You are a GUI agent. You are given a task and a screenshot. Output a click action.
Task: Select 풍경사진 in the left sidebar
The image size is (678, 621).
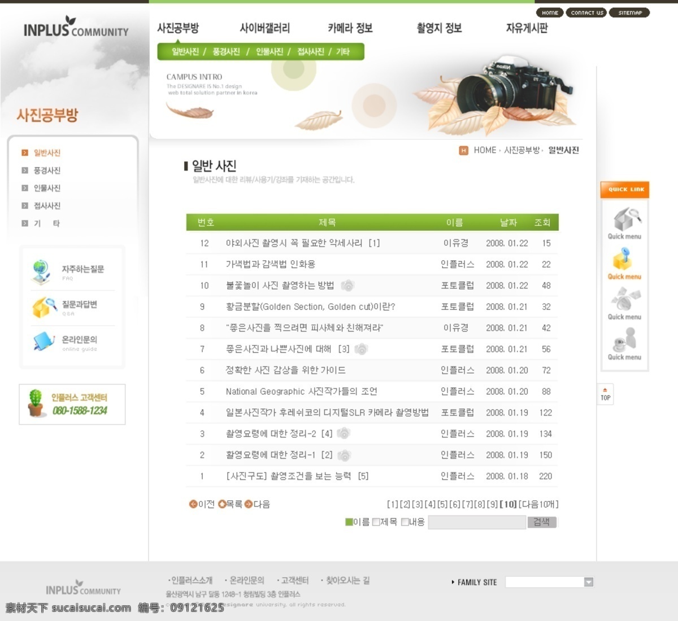pos(47,170)
